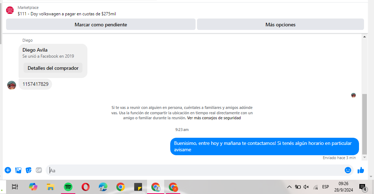Click Diego's avatar beside the phone number
Image resolution: width=374 pixels, height=194 pixels.
(11, 85)
